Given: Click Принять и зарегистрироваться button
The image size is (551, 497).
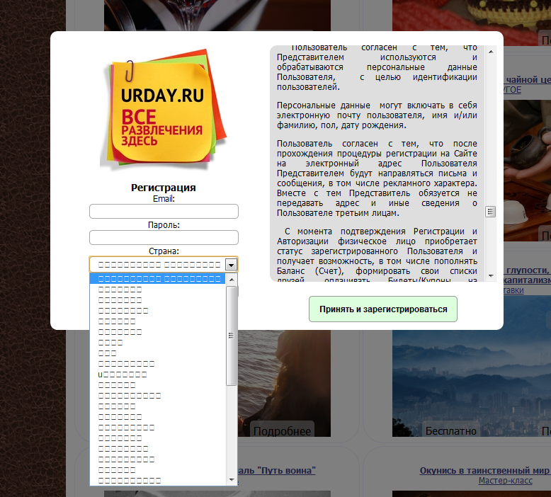Looking at the screenshot, I should point(383,309).
